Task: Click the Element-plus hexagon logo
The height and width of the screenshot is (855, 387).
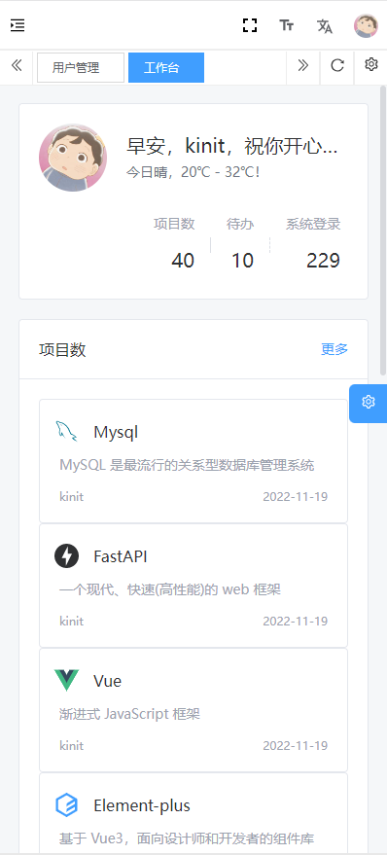Action: click(x=66, y=804)
